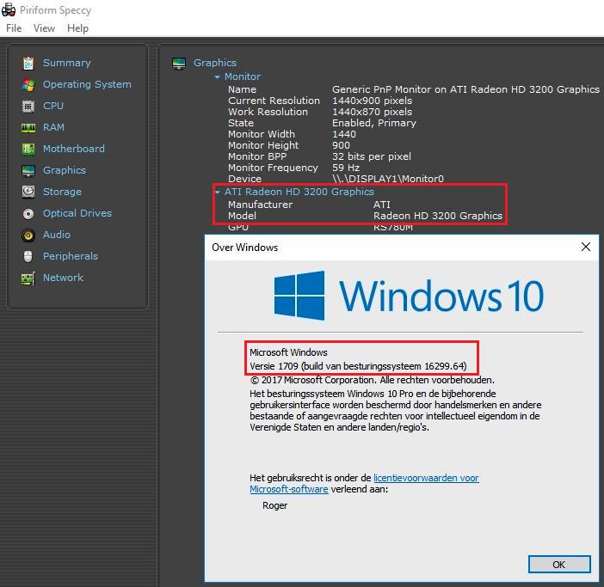Collapse the Monitor section arrow
The image size is (604, 587).
(x=218, y=77)
